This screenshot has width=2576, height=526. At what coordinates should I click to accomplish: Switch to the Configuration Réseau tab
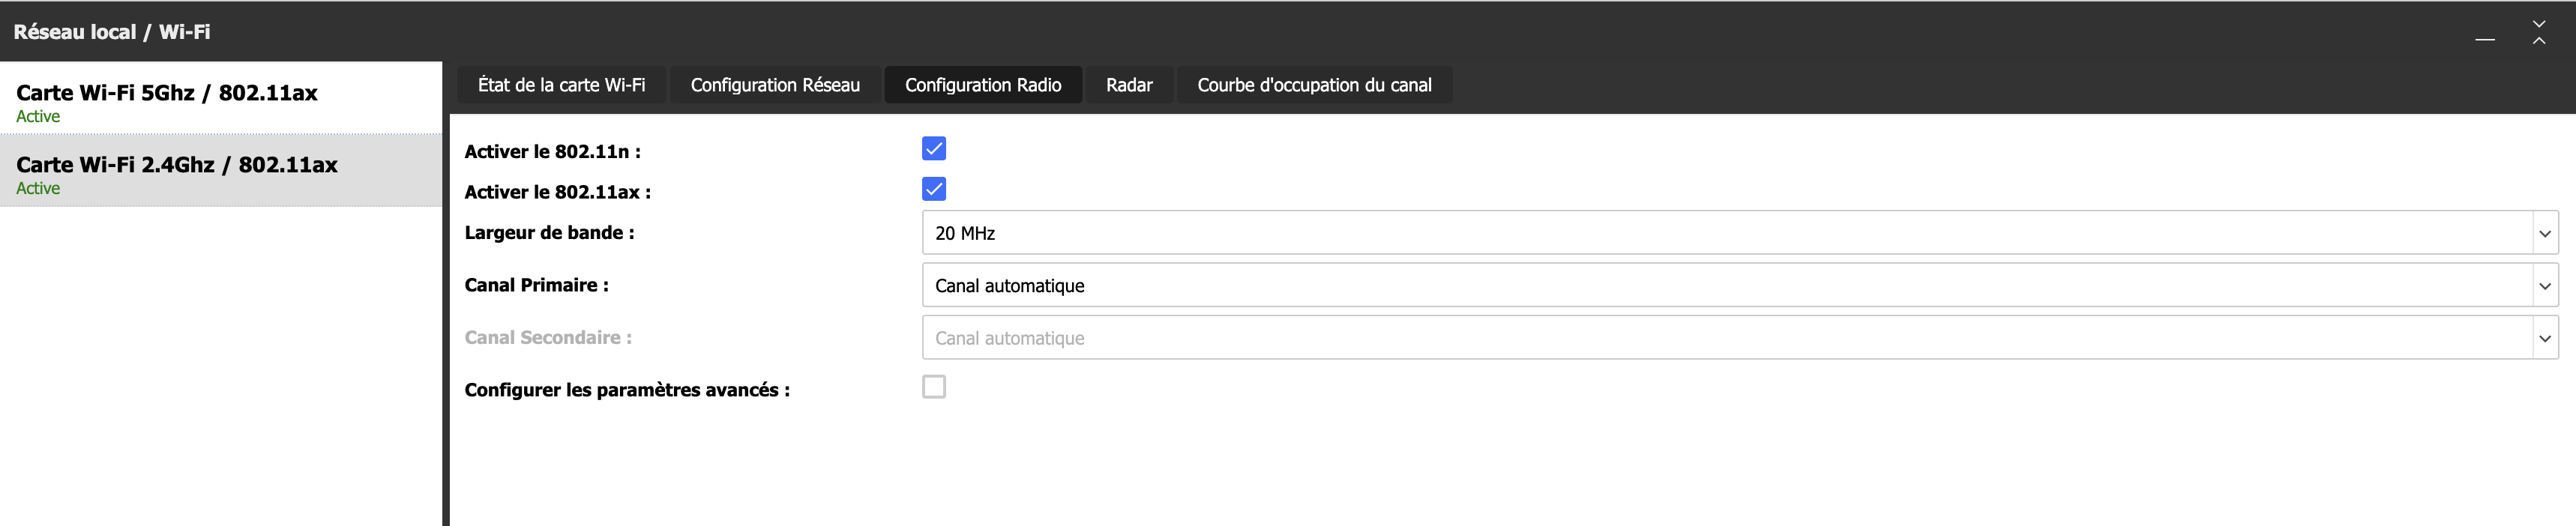[x=775, y=85]
